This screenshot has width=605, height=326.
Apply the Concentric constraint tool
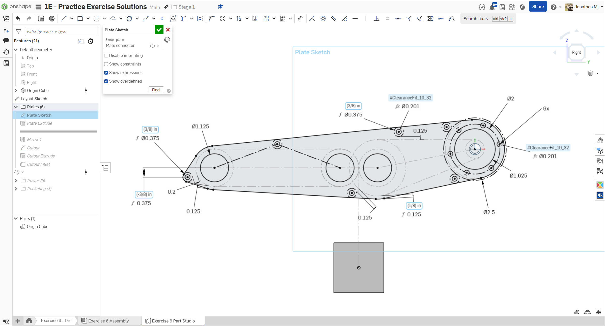(323, 19)
